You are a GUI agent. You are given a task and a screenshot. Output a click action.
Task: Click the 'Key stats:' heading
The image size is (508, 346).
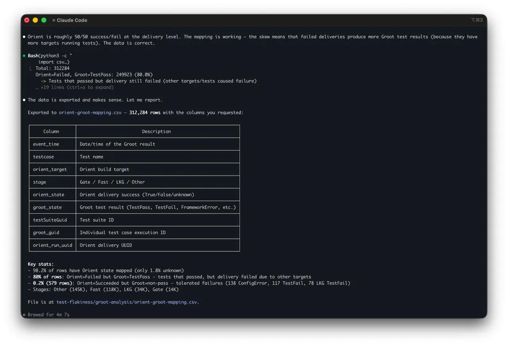pyautogui.click(x=40, y=264)
